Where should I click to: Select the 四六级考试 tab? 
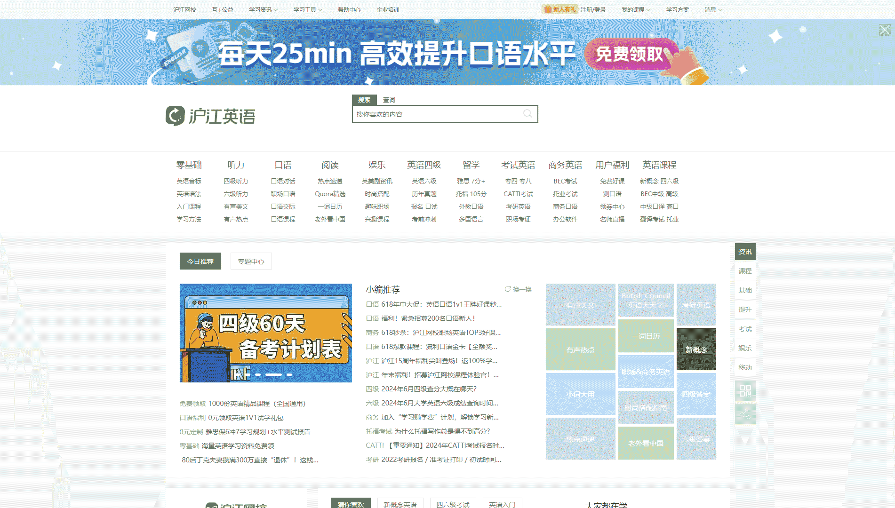[x=453, y=503]
